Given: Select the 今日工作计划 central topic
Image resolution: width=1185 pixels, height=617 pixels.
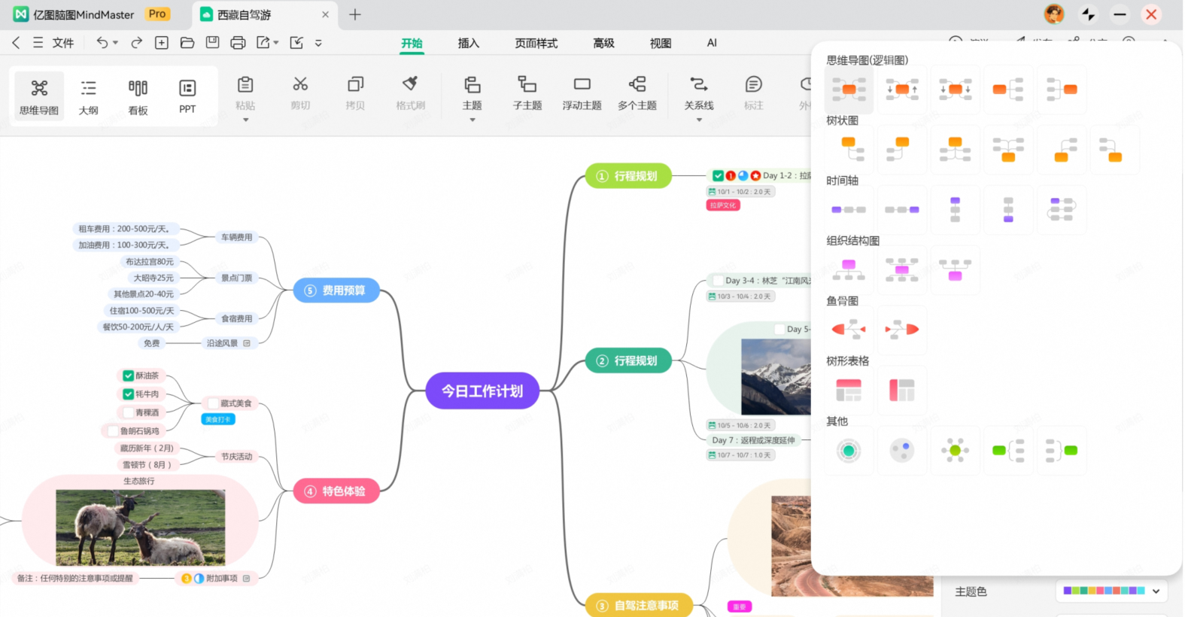Looking at the screenshot, I should pos(482,391).
